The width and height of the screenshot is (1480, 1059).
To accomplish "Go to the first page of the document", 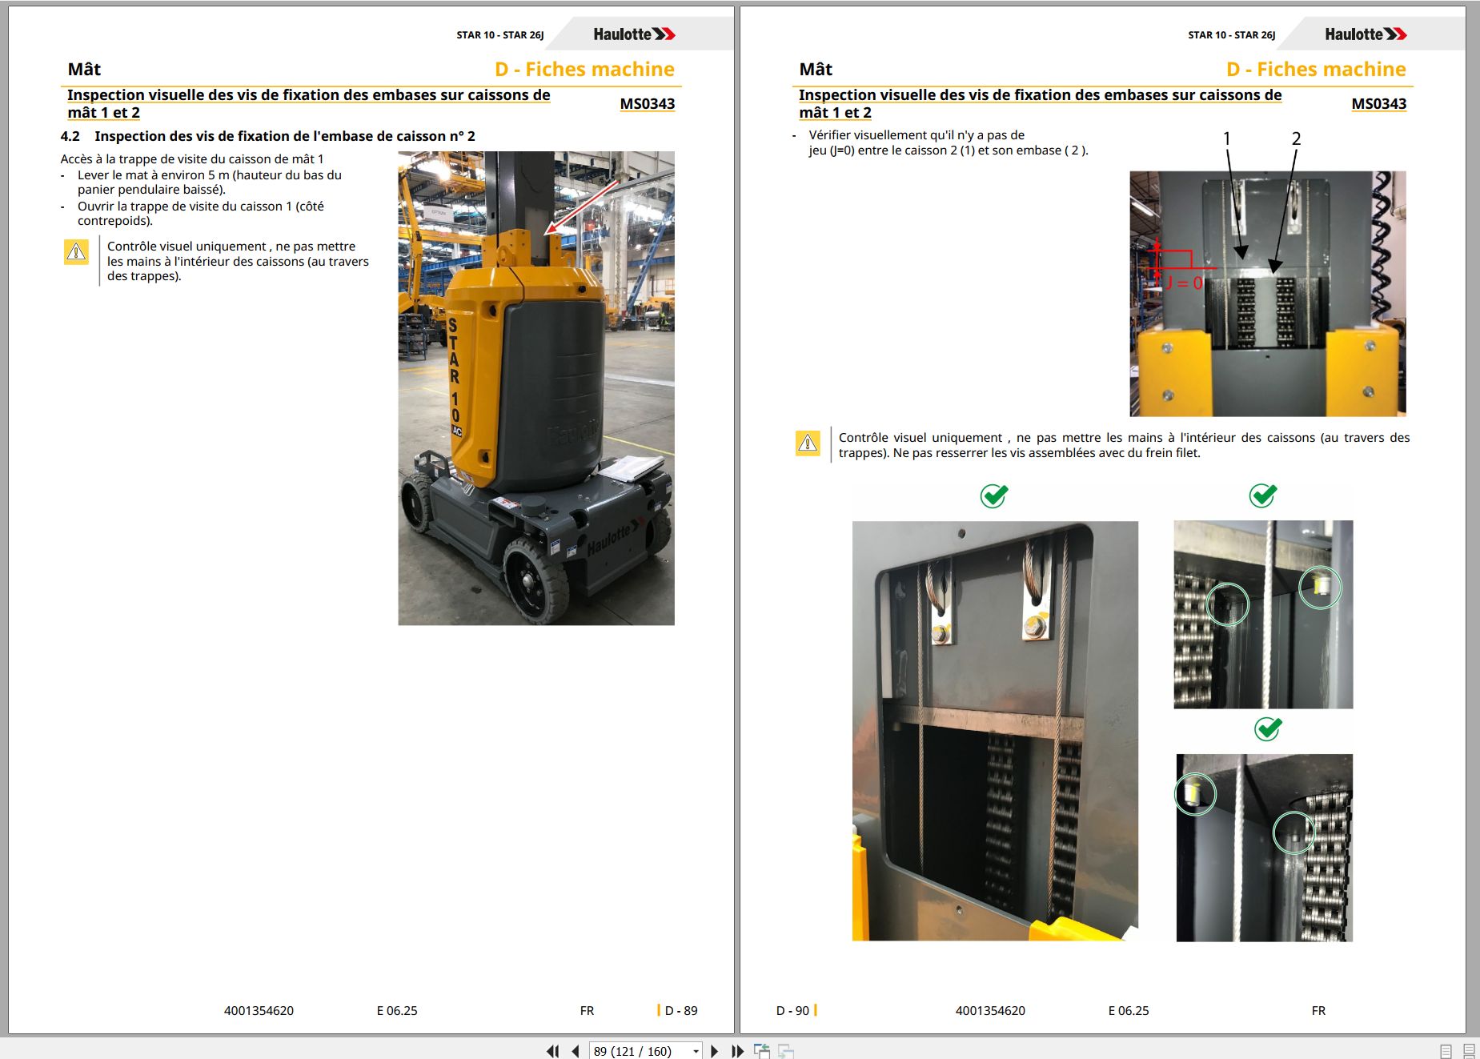I will pyautogui.click(x=552, y=1051).
